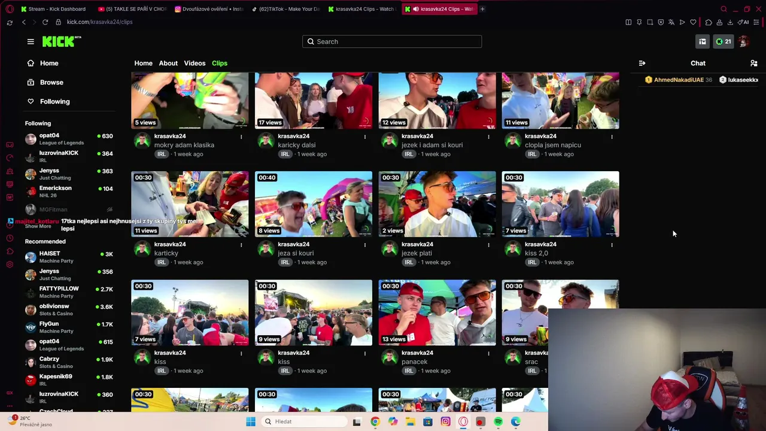The width and height of the screenshot is (766, 431).
Task: Open options for clip 'jeza si kouri'
Action: point(365,245)
